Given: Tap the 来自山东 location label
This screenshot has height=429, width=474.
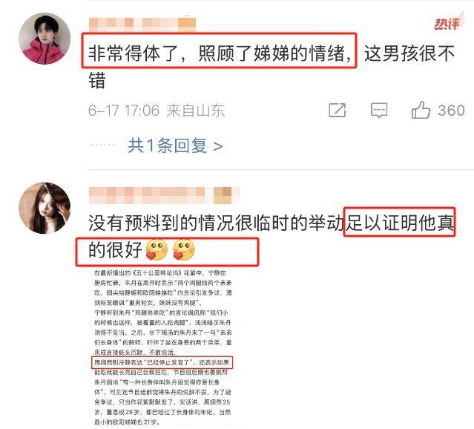Looking at the screenshot, I should [x=196, y=111].
